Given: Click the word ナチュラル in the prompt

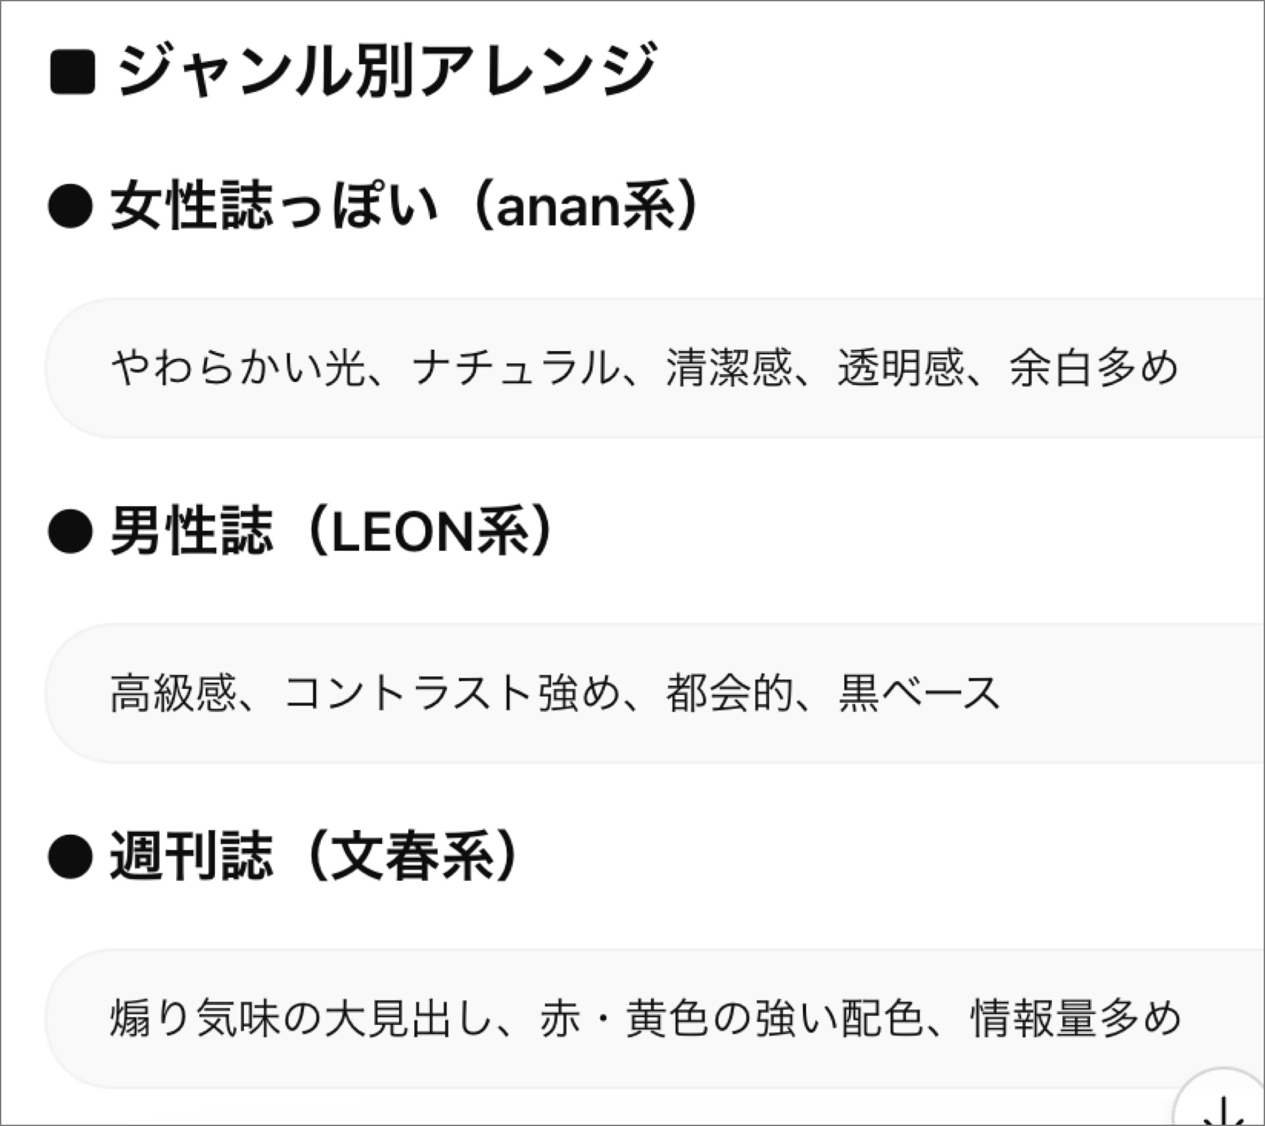Looking at the screenshot, I should [515, 367].
